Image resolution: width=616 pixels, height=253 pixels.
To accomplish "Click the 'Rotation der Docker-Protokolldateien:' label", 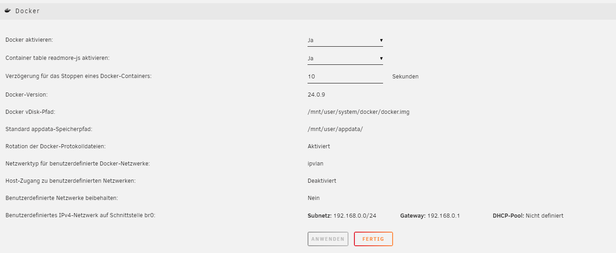I will pyautogui.click(x=56, y=146).
